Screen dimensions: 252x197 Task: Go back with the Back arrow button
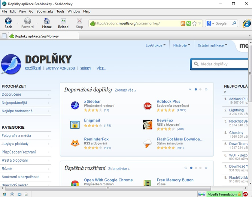pos(8,23)
